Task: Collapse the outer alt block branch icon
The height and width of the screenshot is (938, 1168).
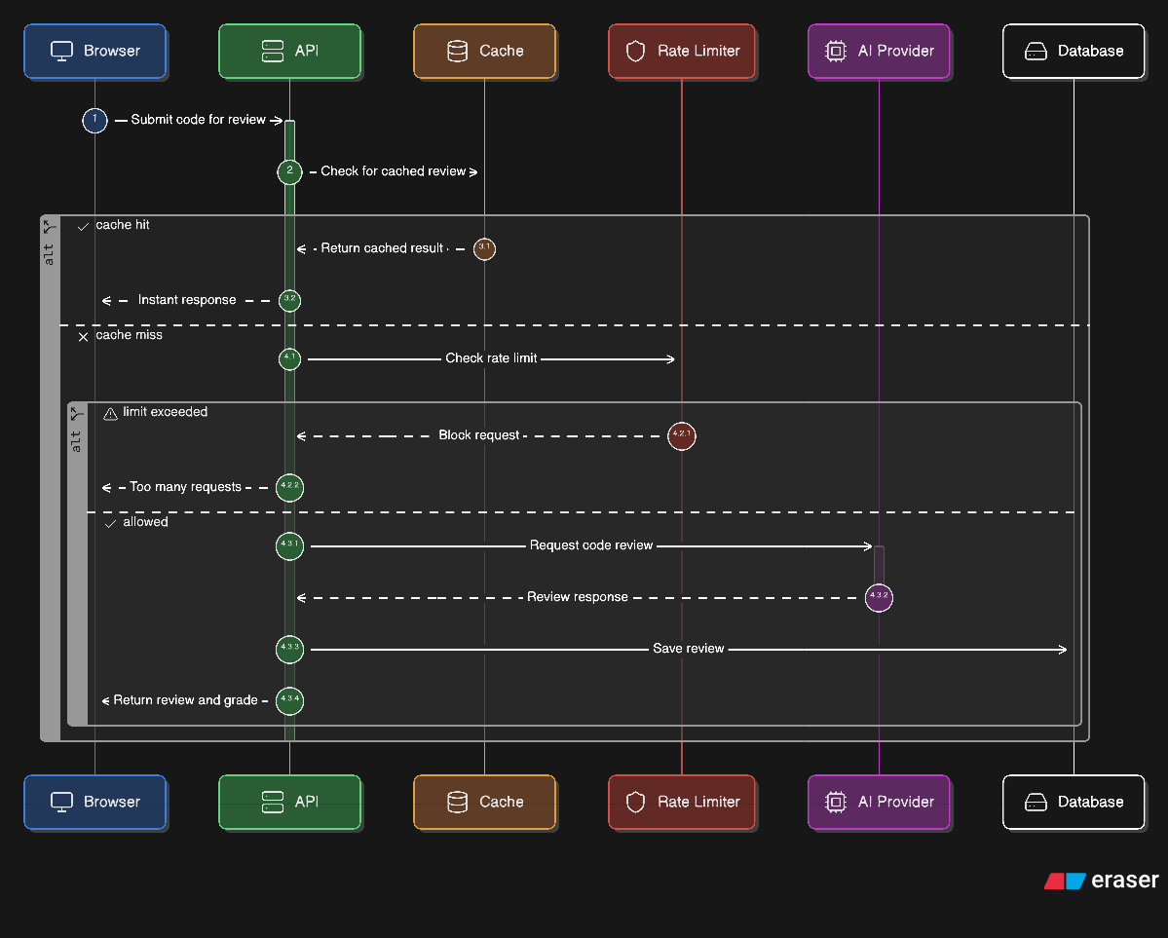Action: (x=49, y=227)
